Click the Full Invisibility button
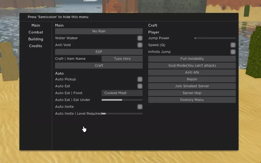Image resolution: width=261 pixels, height=163 pixels. [x=192, y=59]
